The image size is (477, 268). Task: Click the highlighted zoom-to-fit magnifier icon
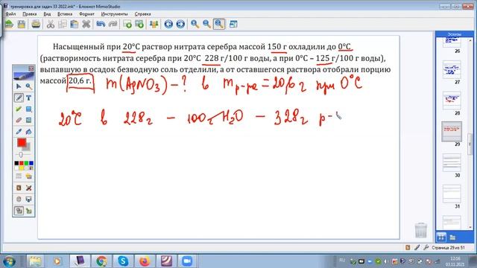point(219,24)
